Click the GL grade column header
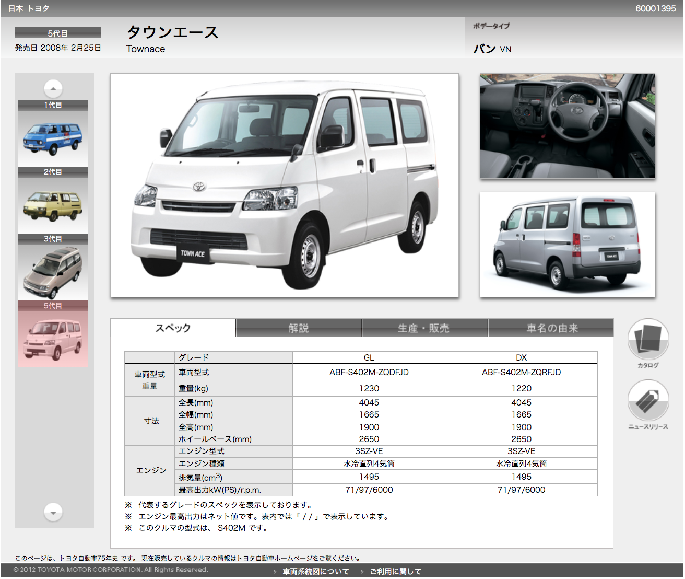685x579 pixels. click(369, 357)
